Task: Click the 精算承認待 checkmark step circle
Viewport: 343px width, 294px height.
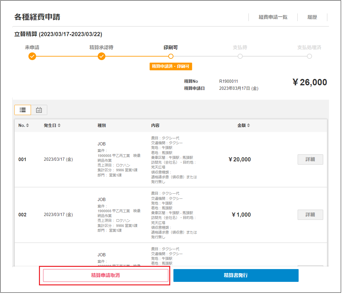Action: [x=101, y=57]
